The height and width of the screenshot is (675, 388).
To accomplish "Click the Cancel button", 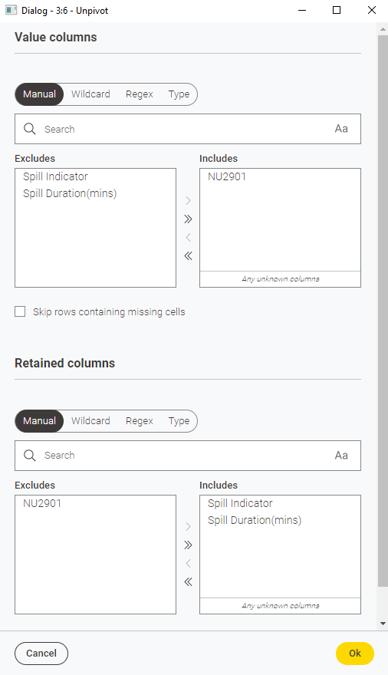I will click(x=41, y=653).
